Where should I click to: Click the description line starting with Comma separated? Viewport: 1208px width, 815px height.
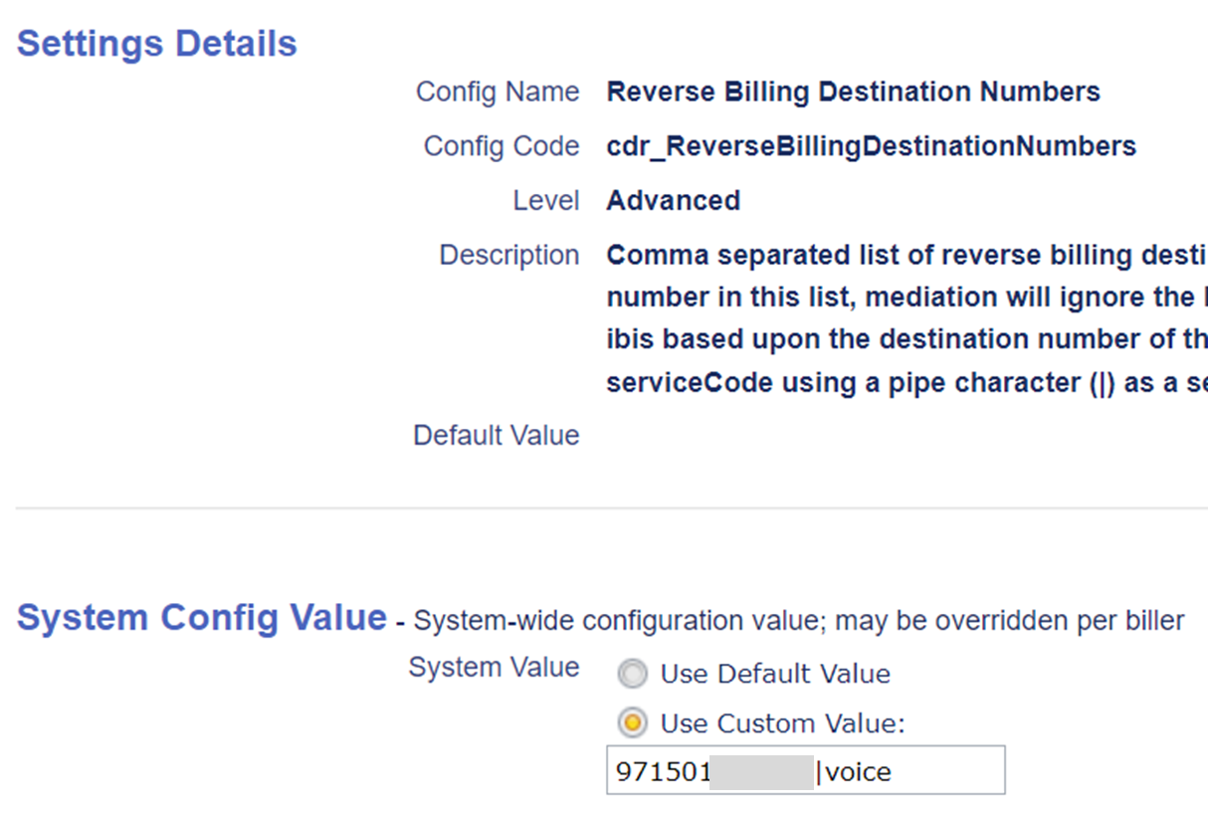[906, 256]
